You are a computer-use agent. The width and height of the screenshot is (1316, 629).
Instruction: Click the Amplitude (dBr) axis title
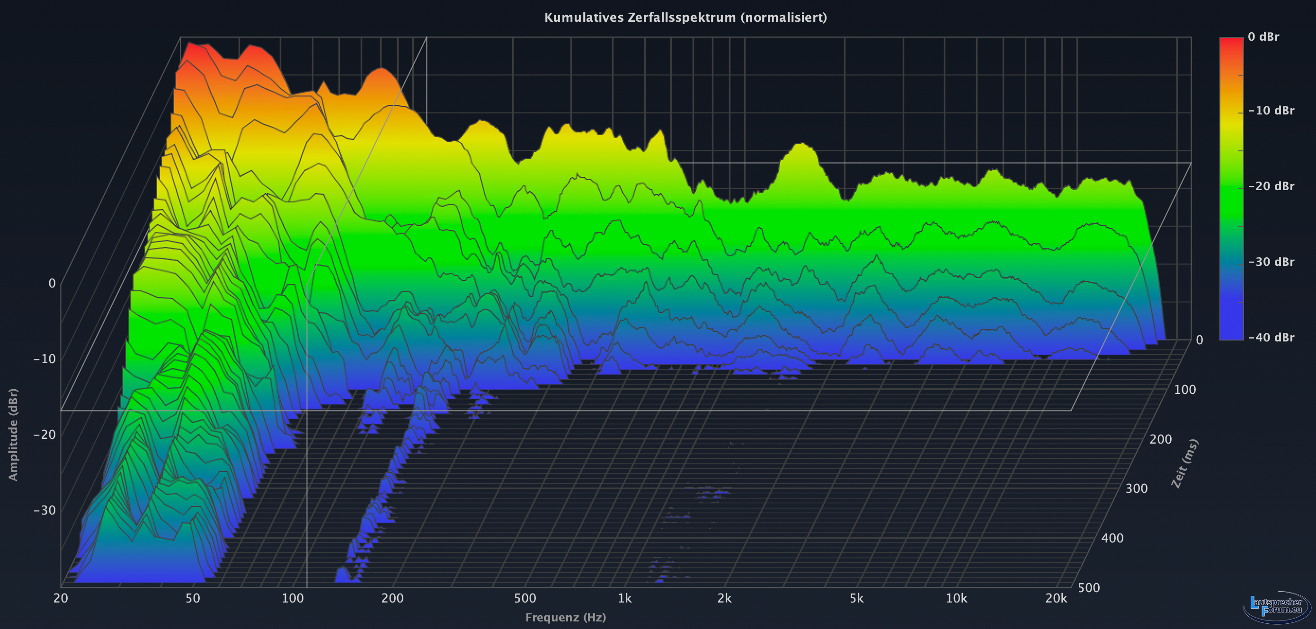coord(13,435)
